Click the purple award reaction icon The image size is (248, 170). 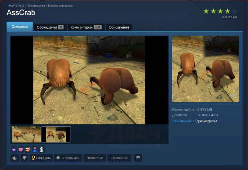14,149
